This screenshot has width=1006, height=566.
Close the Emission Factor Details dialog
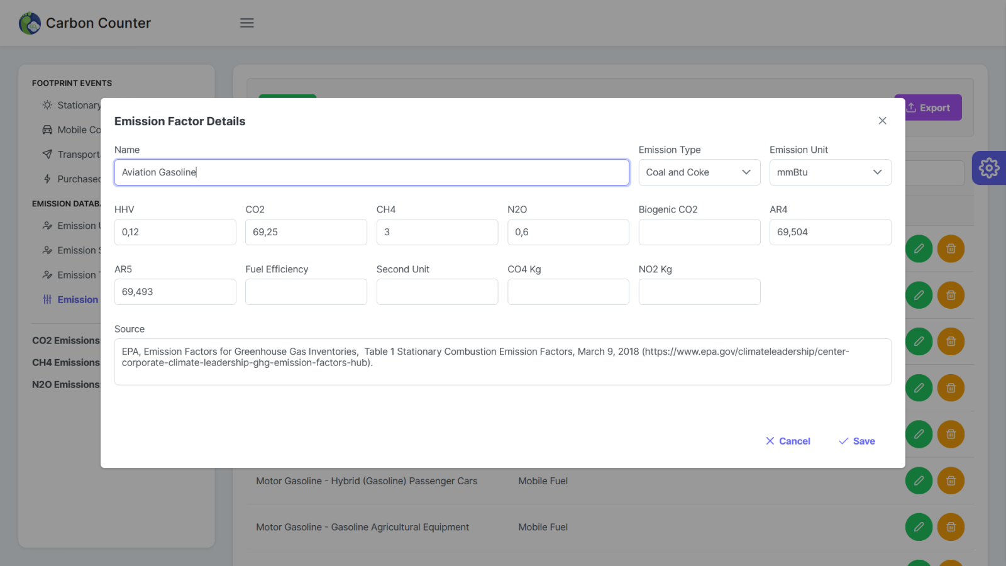click(882, 121)
